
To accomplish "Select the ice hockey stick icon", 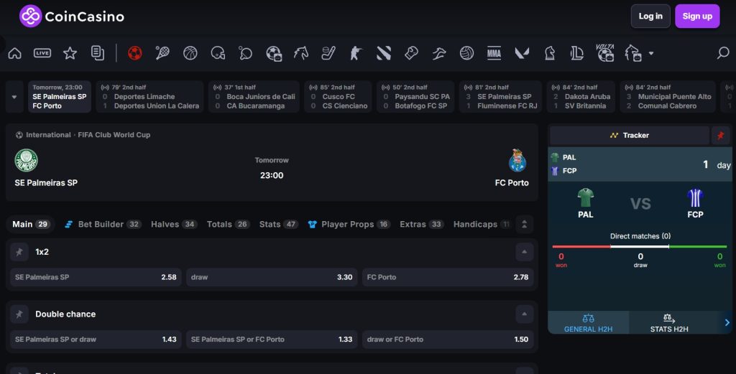I will coord(328,53).
